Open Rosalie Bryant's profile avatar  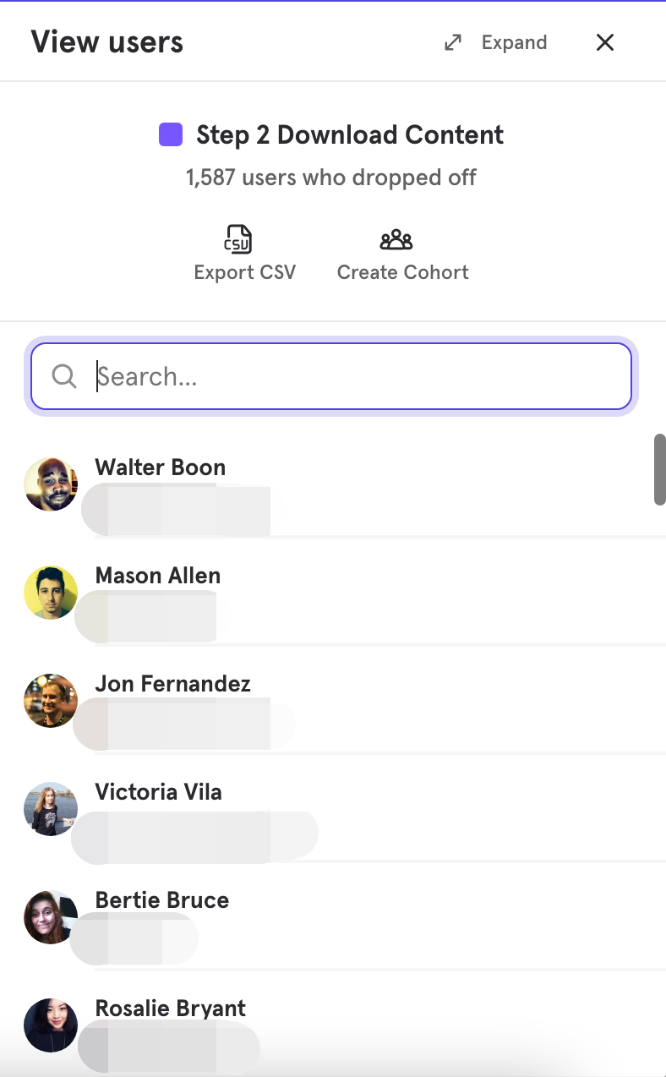tap(51, 1025)
